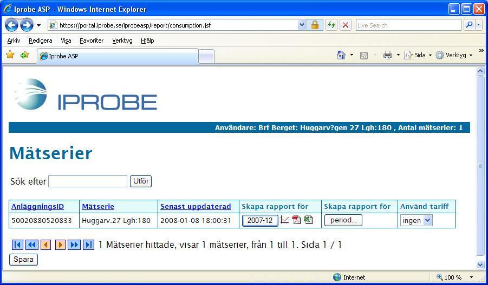
Task: Stop loading with the red X icon
Action: [x=346, y=25]
